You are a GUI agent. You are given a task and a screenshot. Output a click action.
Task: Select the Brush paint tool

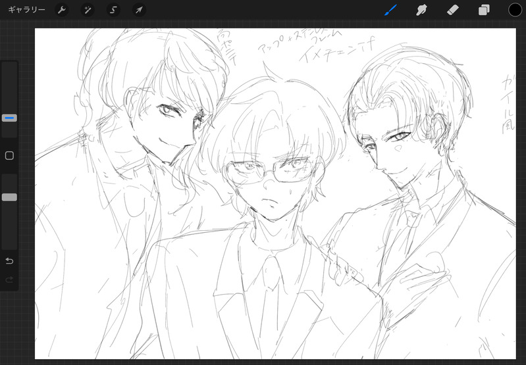[x=390, y=10]
